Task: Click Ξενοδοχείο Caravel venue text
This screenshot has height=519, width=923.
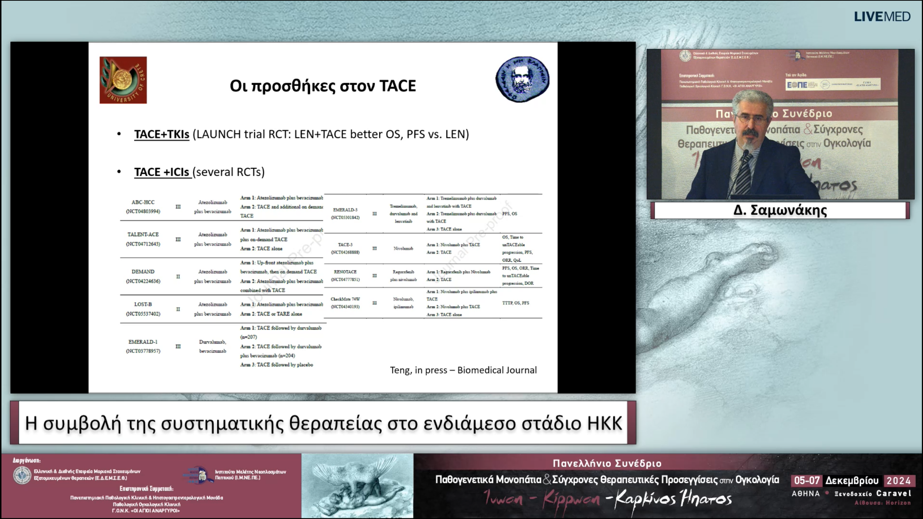Action: [873, 493]
